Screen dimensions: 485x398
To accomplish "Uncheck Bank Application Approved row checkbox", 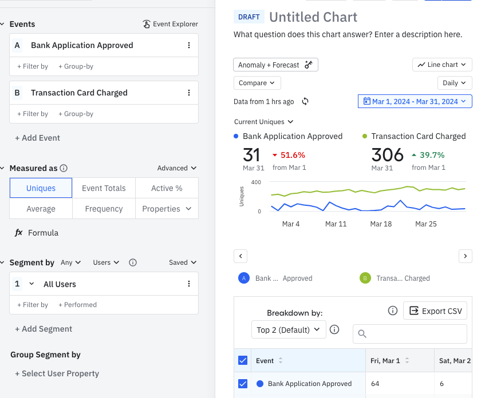I will pos(243,384).
